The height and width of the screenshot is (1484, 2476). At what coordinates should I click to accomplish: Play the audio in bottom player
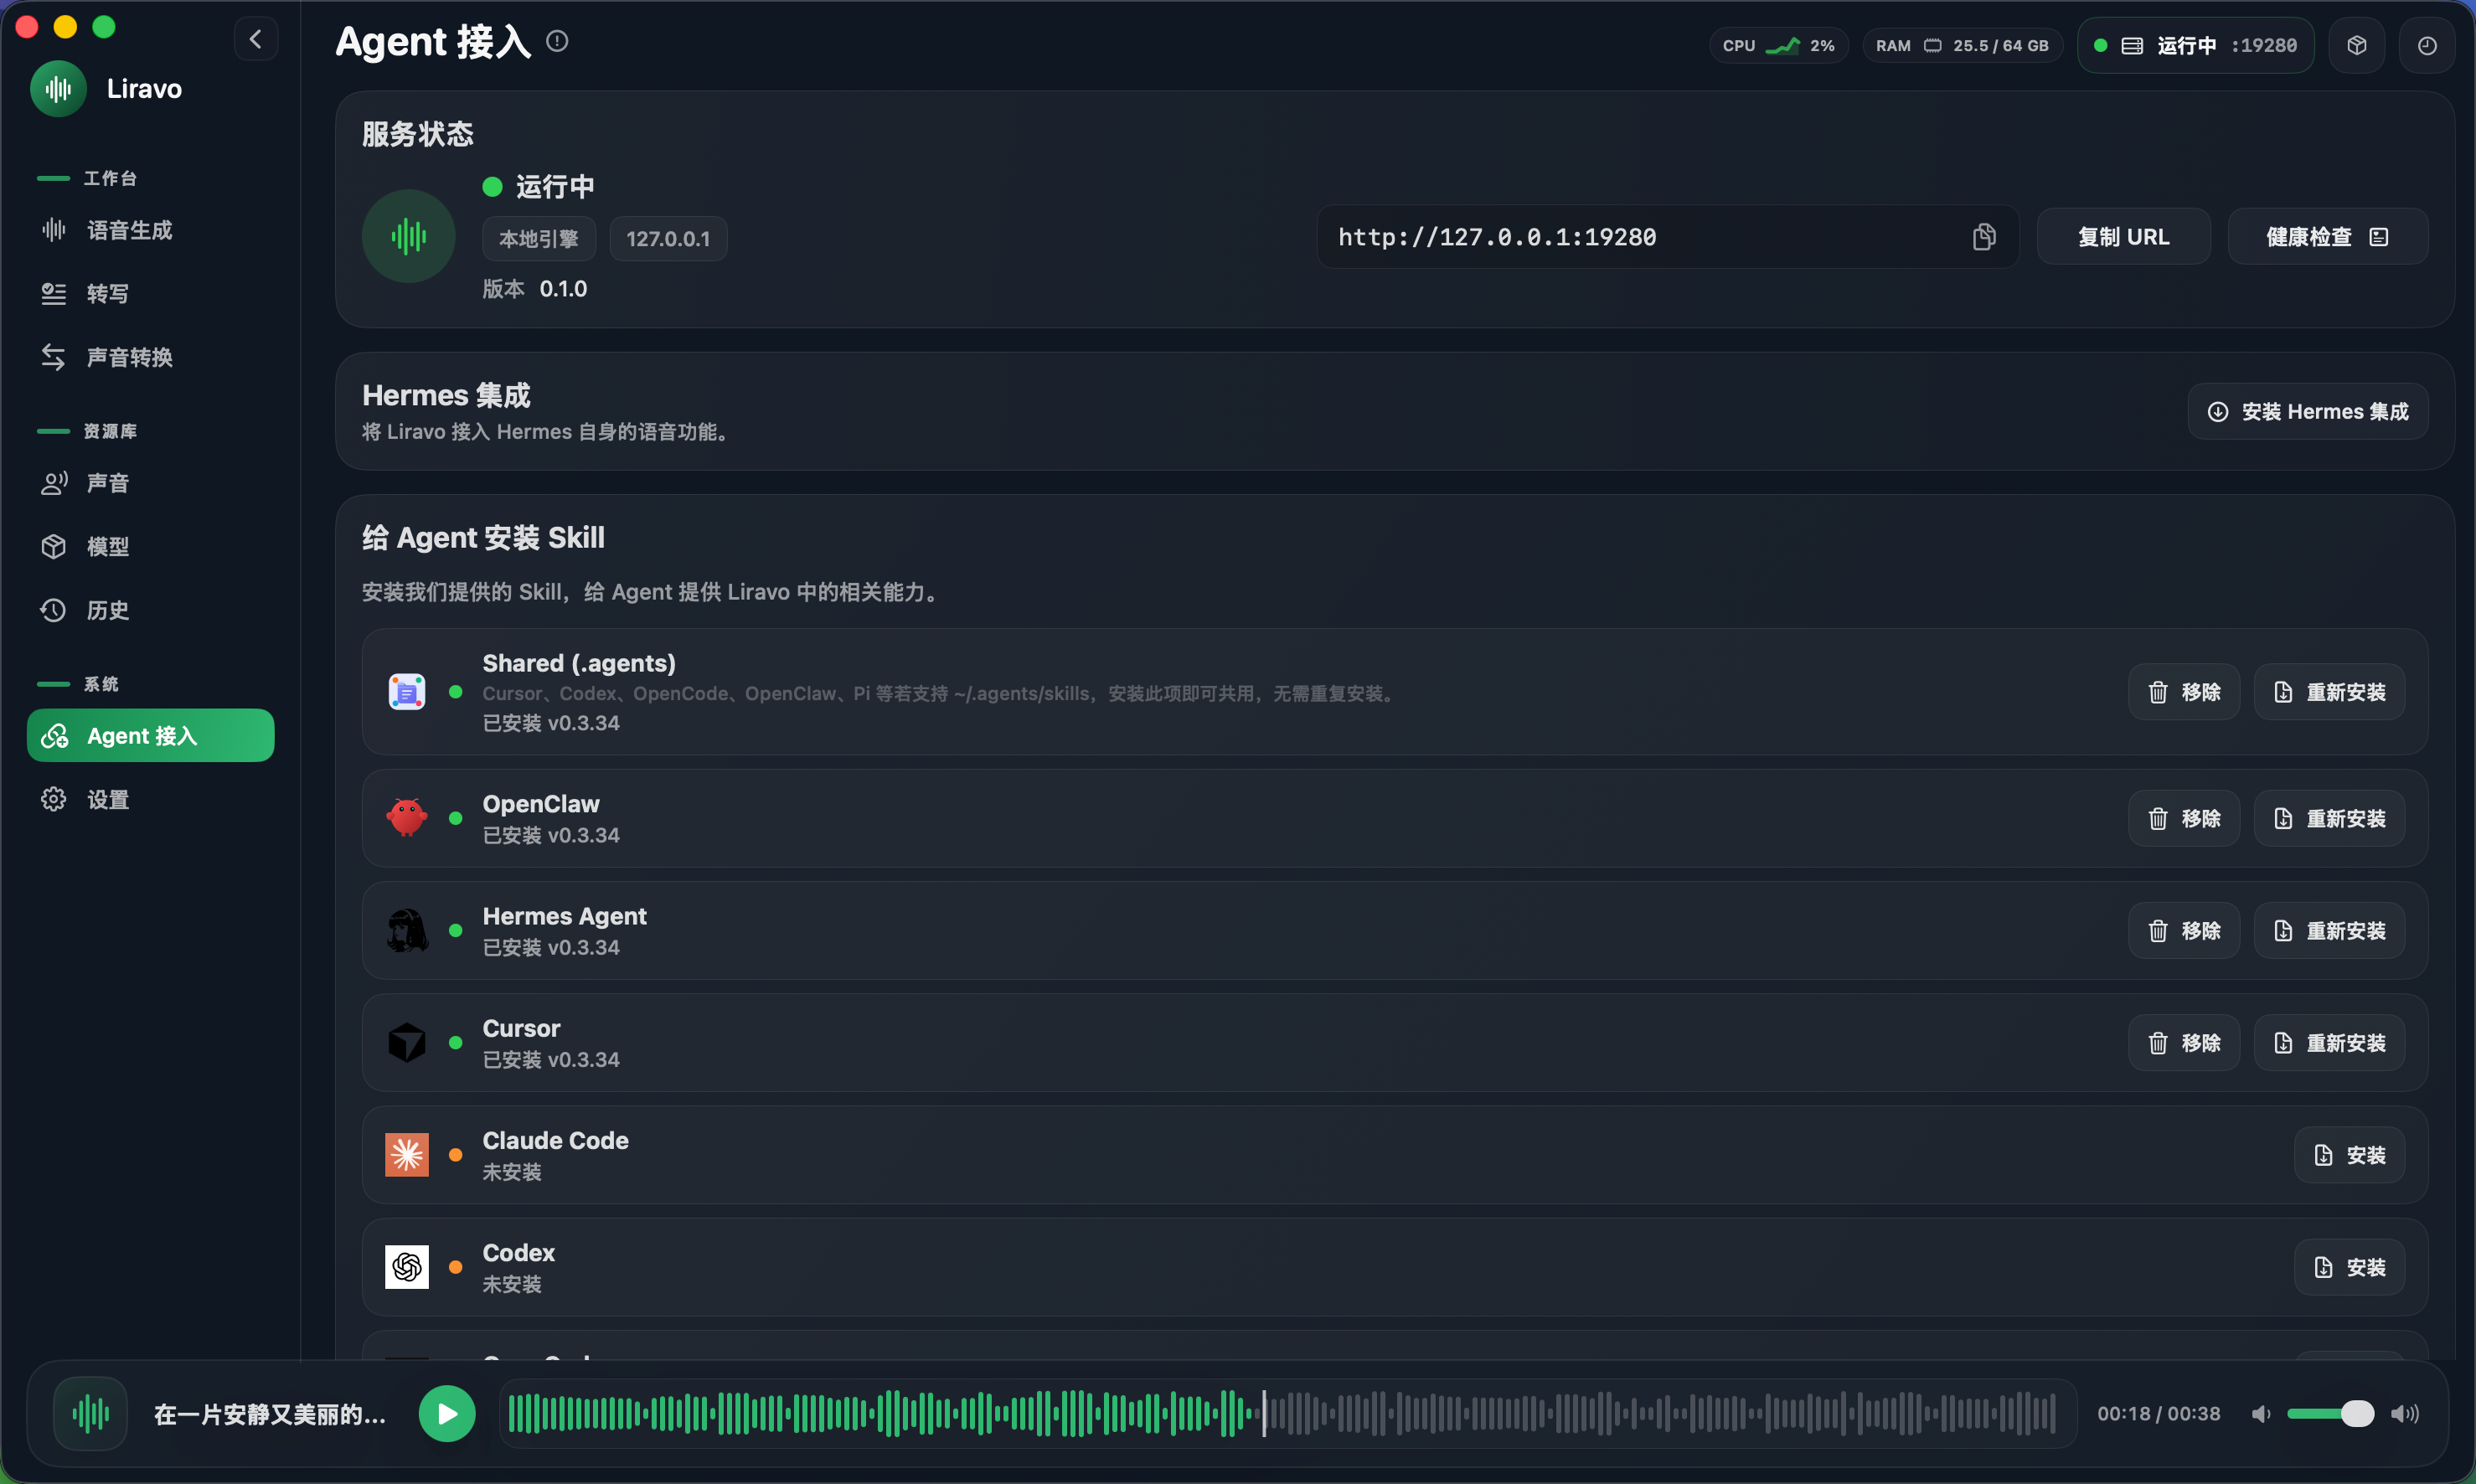(x=447, y=1413)
